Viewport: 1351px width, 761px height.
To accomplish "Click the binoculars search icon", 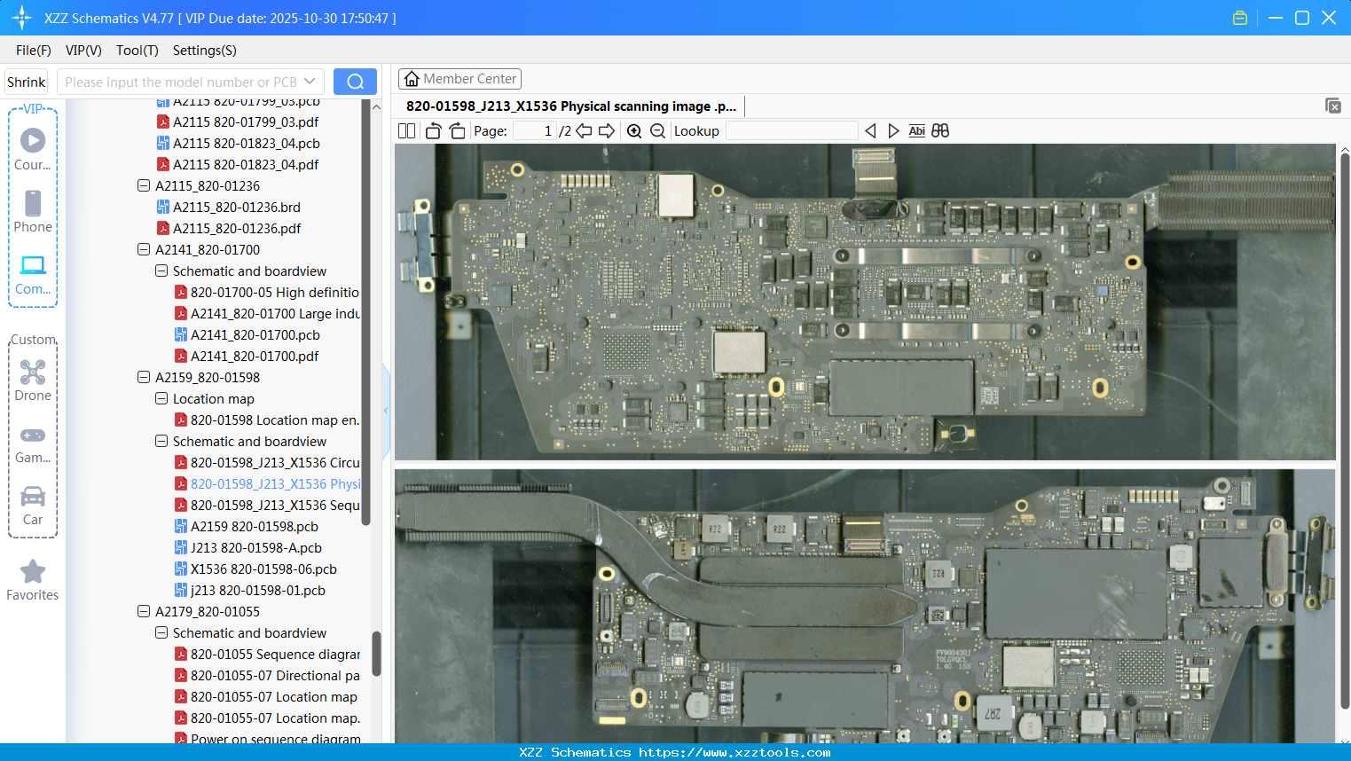I will (940, 131).
